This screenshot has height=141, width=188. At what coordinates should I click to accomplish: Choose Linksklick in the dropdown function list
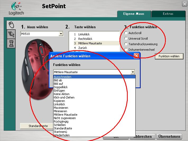point(94,104)
